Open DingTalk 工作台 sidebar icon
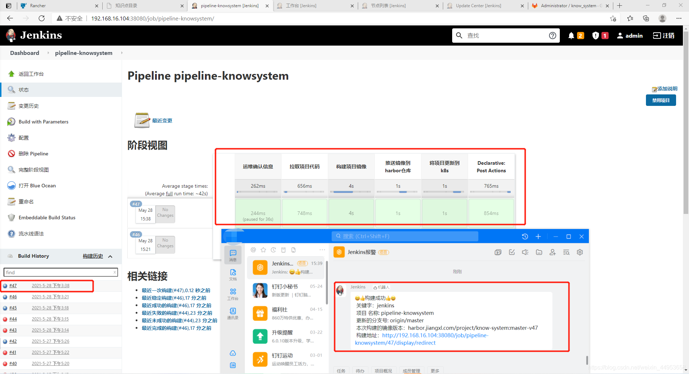This screenshot has width=689, height=374. tap(233, 294)
